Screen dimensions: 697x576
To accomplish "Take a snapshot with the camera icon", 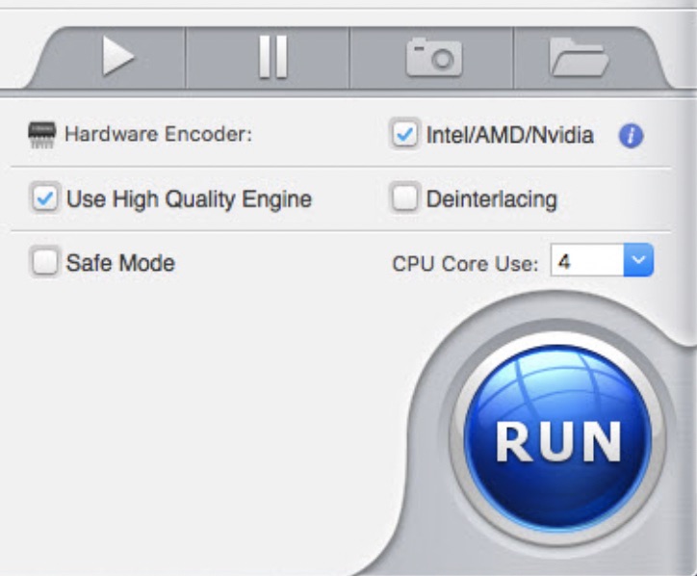I will point(434,58).
